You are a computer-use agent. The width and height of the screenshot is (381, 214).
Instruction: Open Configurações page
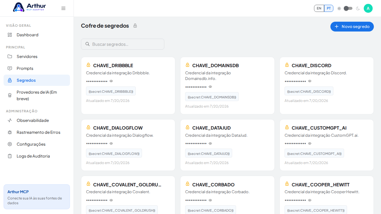click(37, 144)
